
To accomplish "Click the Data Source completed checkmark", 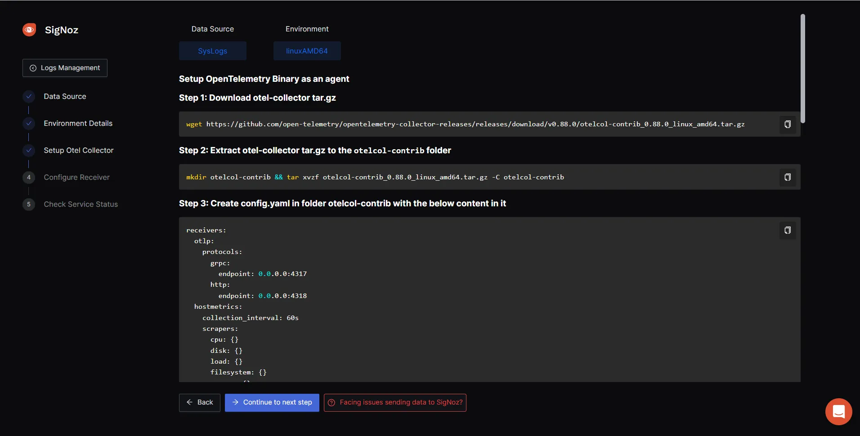I will (28, 96).
